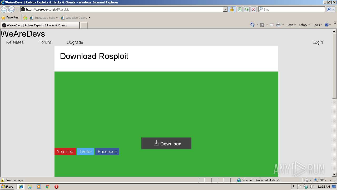Image resolution: width=337 pixels, height=190 pixels.
Task: Open a new blank tab
Action: 84,25
